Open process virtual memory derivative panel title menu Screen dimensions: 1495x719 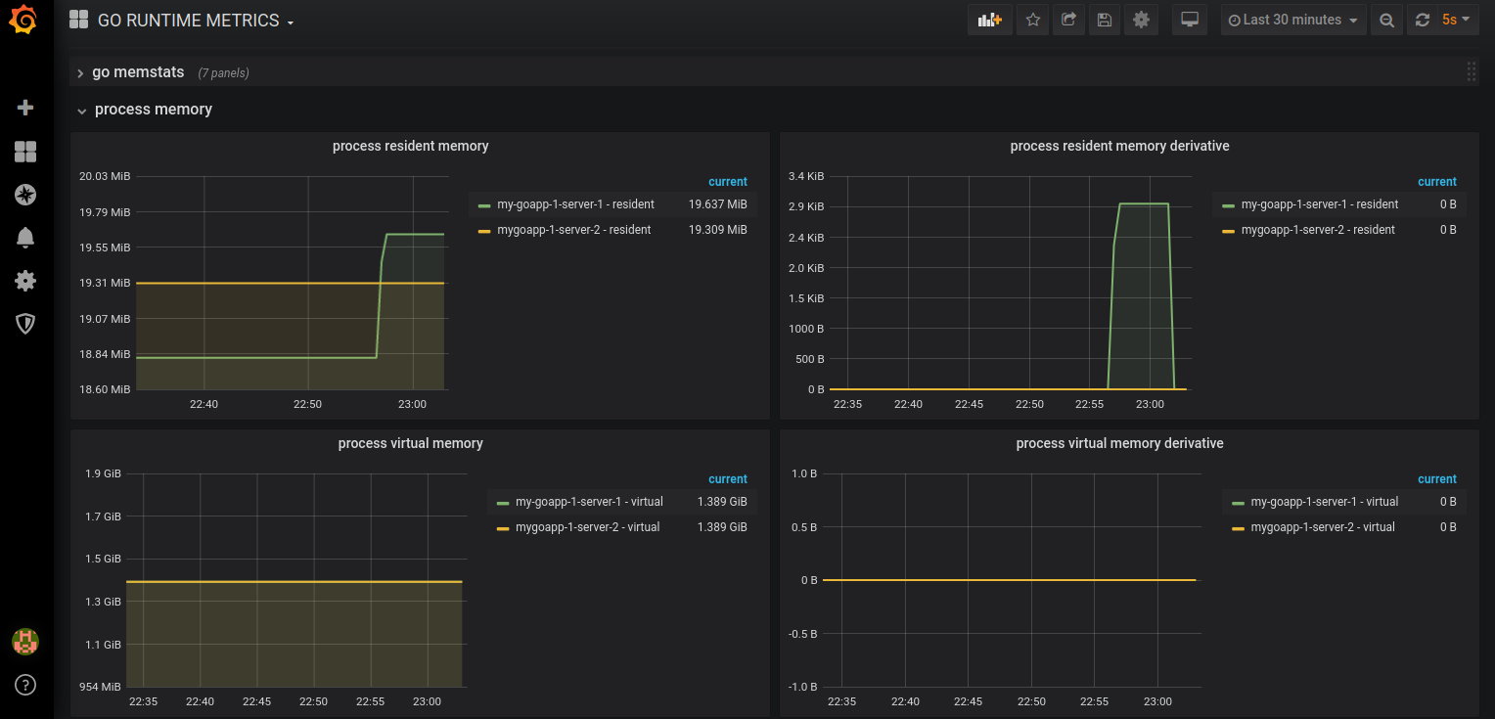1119,443
